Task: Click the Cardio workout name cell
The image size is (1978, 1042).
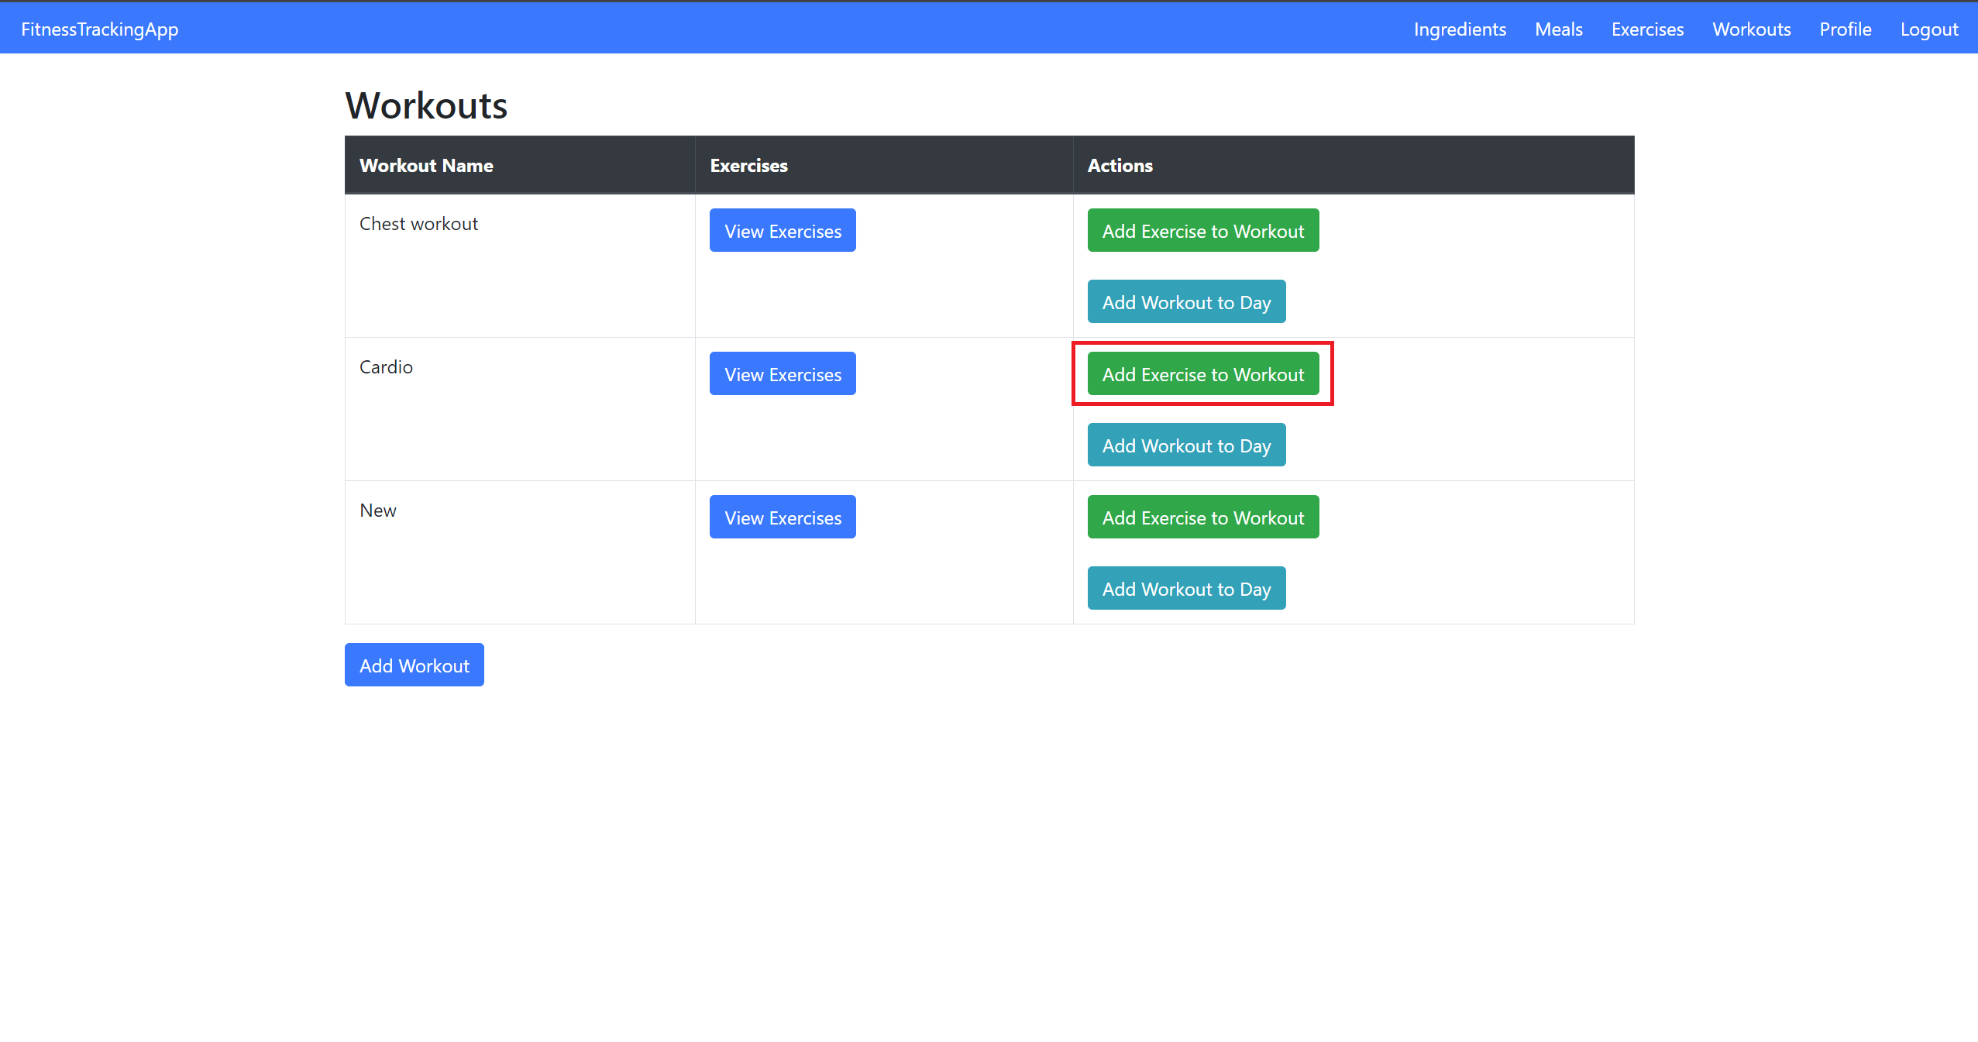Action: [386, 367]
